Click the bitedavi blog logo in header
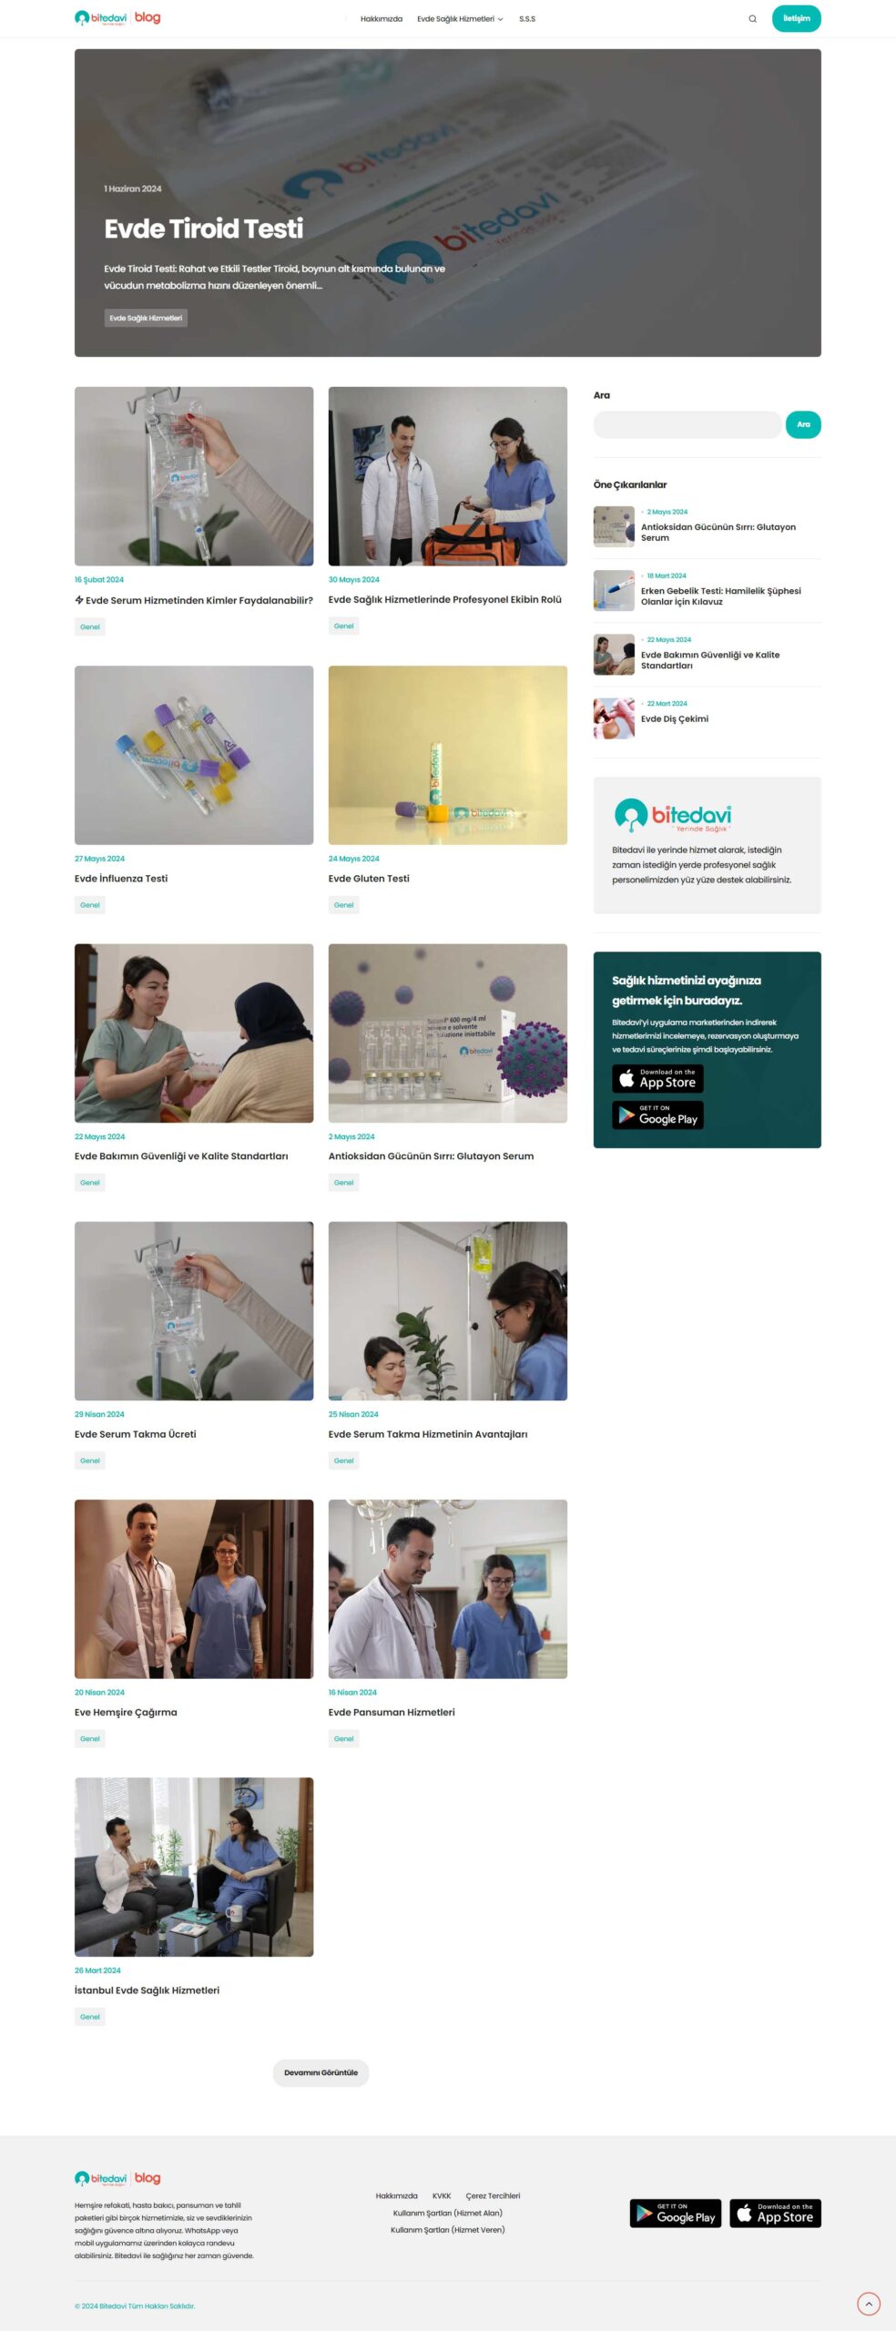Viewport: 896px width, 2331px height. pyautogui.click(x=117, y=18)
